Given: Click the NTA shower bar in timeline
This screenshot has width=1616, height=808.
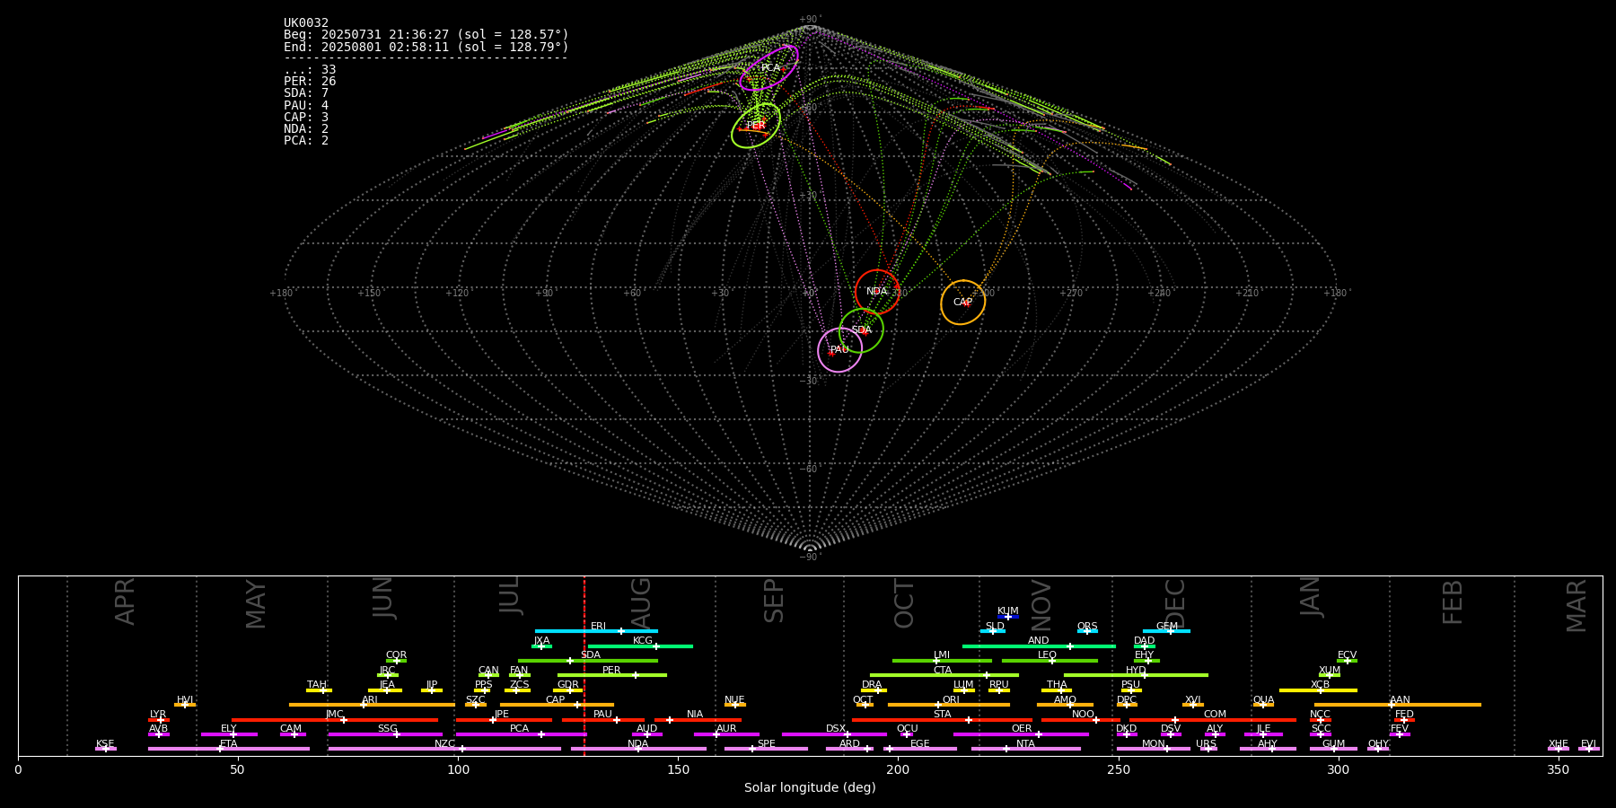Looking at the screenshot, I should 1026,749.
